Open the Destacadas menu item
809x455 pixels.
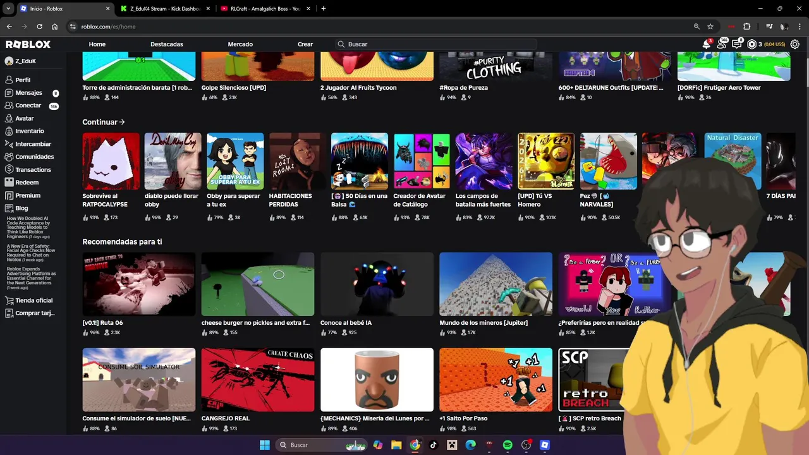click(167, 44)
